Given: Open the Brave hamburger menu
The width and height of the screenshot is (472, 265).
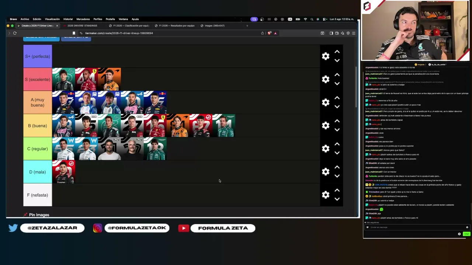Looking at the screenshot, I should pyautogui.click(x=353, y=33).
